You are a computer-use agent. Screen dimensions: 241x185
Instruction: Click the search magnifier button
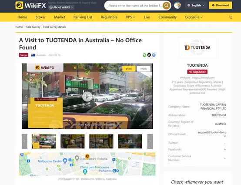[x=166, y=6]
